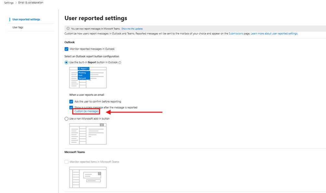Click the non-Microsoft add-in preview image
The image size is (326, 193).
click(88, 134)
